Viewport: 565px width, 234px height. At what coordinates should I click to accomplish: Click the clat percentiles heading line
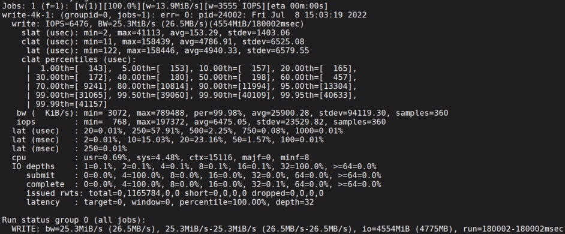click(x=79, y=59)
